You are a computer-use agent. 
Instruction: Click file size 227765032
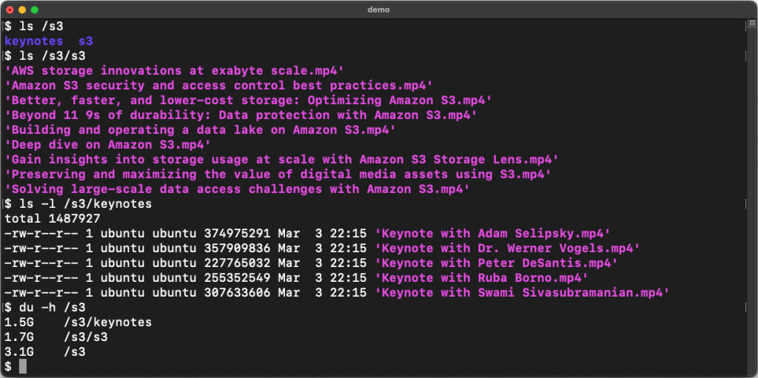pos(238,263)
